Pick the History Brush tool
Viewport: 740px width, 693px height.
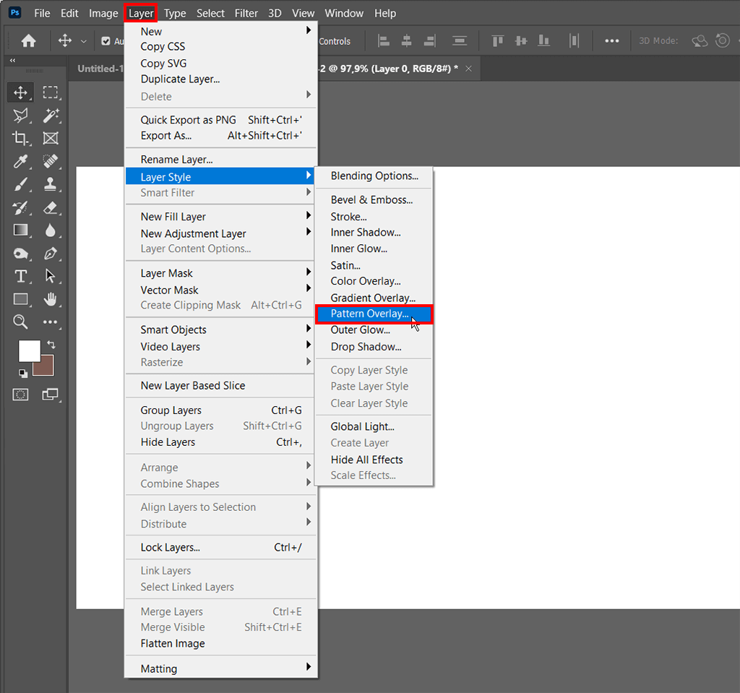(20, 207)
